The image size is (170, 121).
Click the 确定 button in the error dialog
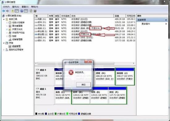83,85
